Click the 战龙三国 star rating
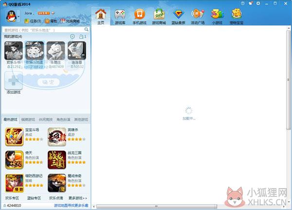Viewport: 292px width, 210px height. [76, 162]
